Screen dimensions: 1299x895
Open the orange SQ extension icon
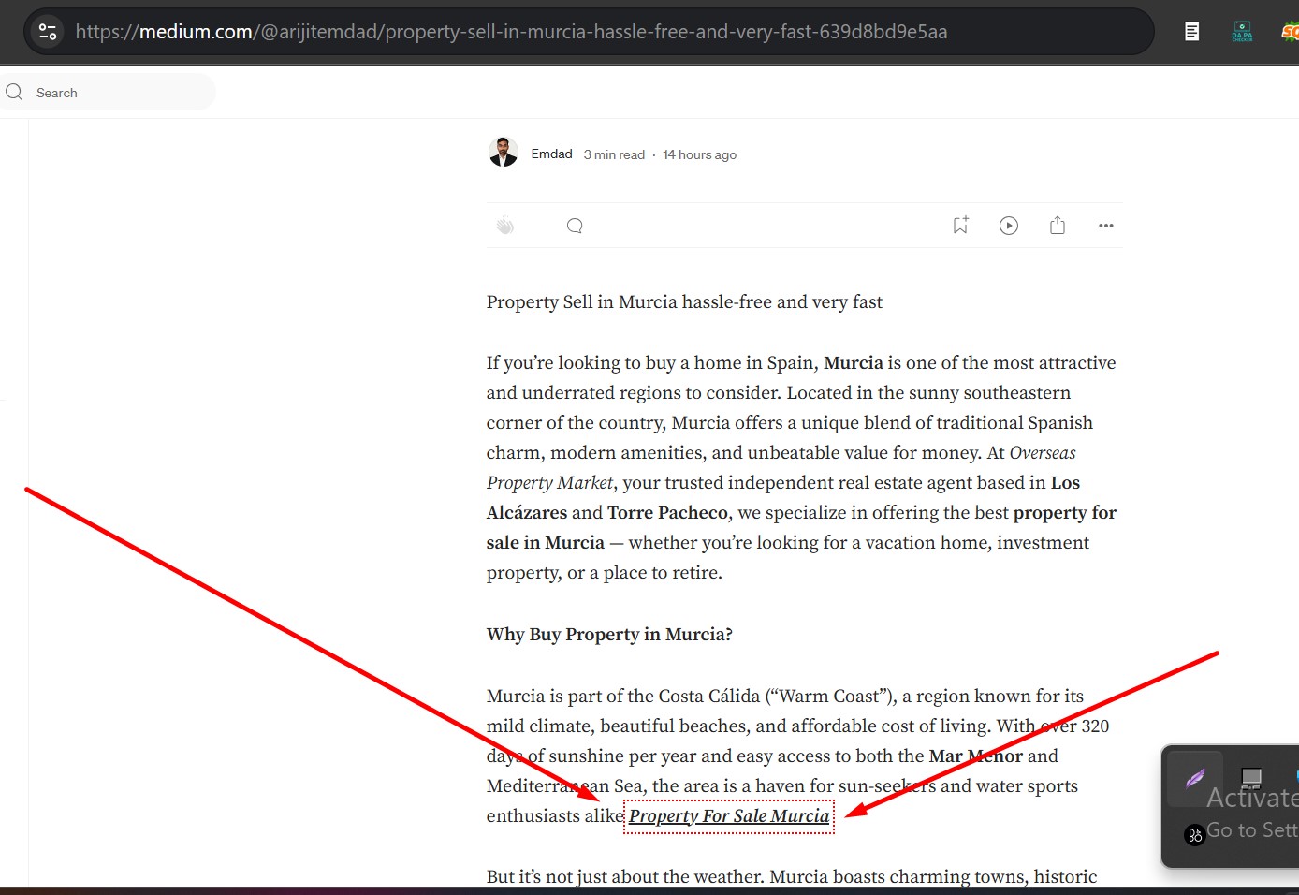pos(1290,32)
